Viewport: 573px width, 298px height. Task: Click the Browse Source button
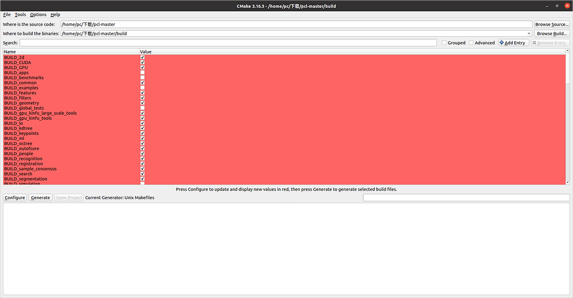(x=552, y=25)
